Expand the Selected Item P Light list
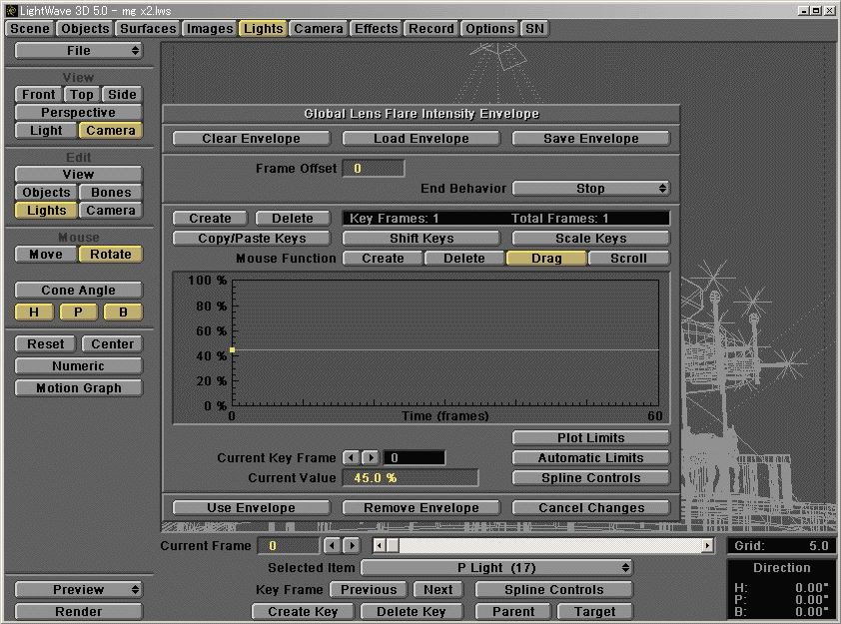The image size is (841, 624). (x=496, y=568)
